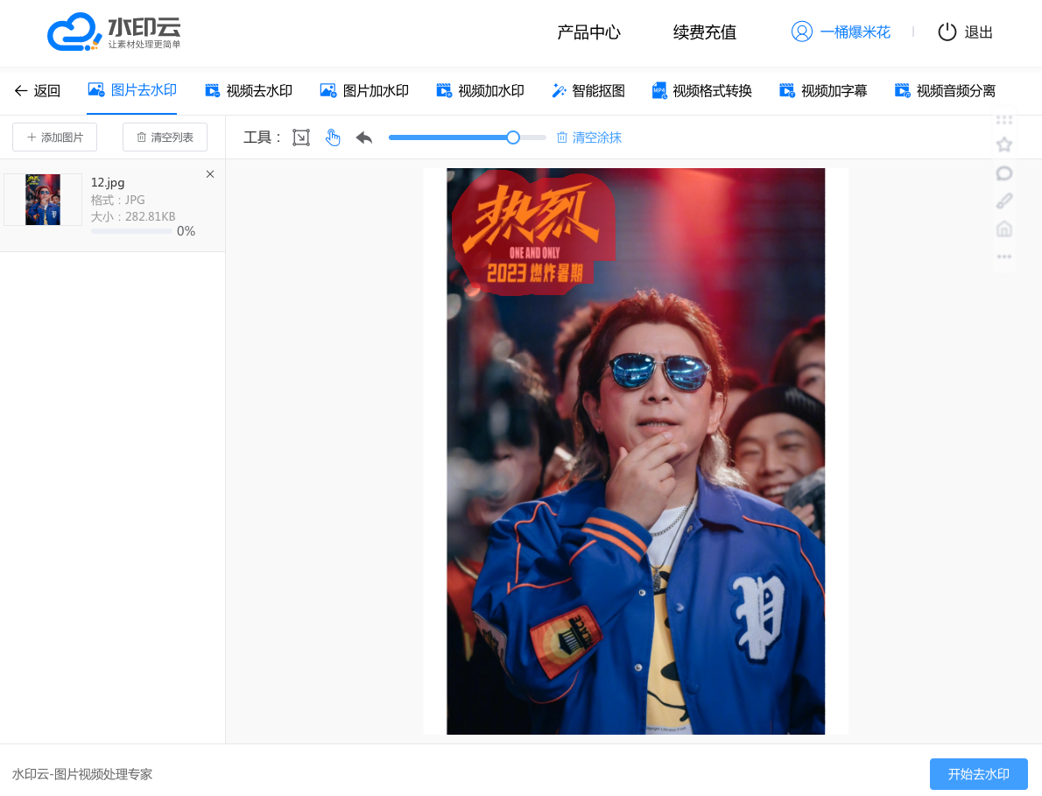Click the home sidebar icon
This screenshot has width=1042, height=796.
[x=1004, y=229]
